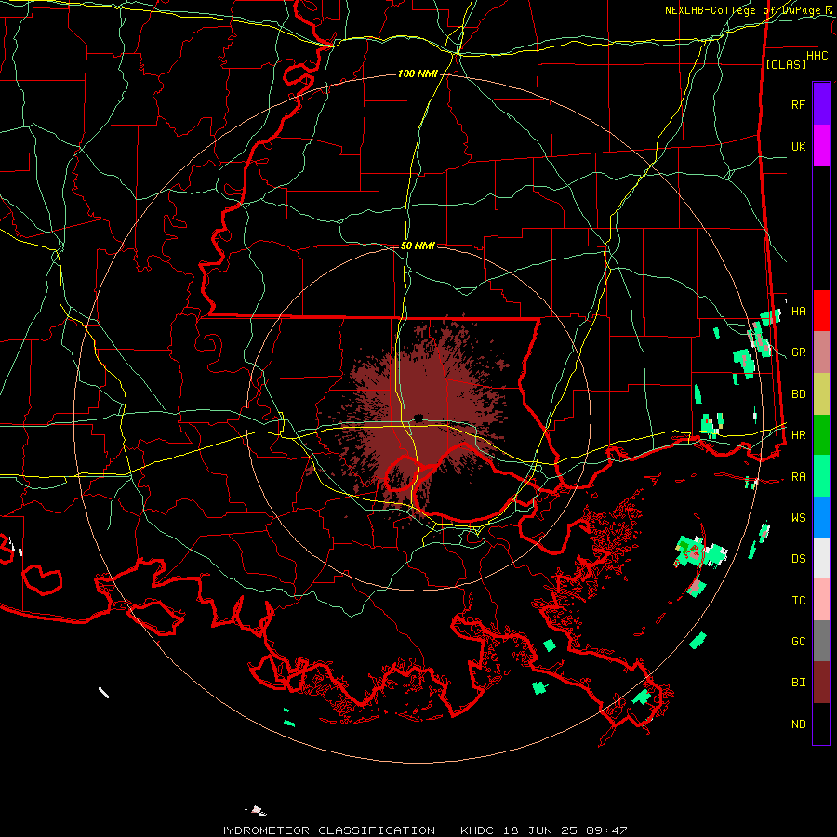Click the blue WS legend swatch

821,517
